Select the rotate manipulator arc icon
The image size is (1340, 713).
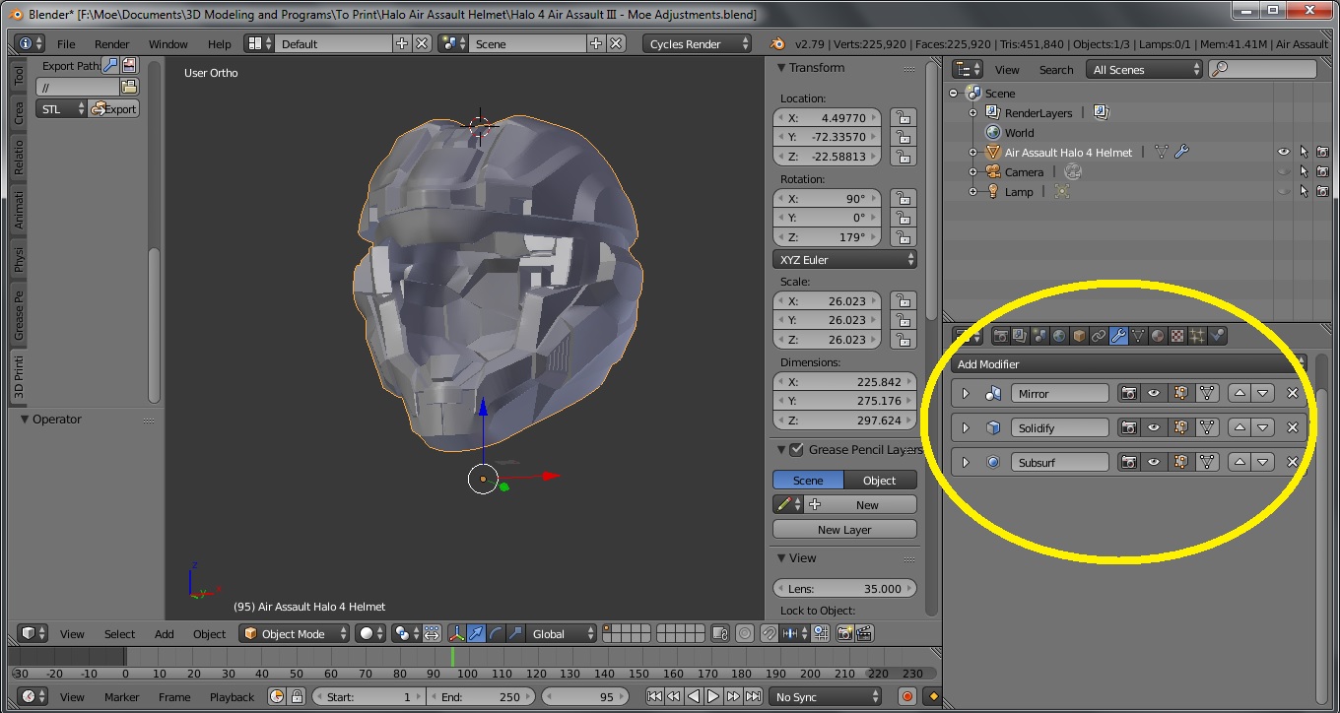coord(497,633)
